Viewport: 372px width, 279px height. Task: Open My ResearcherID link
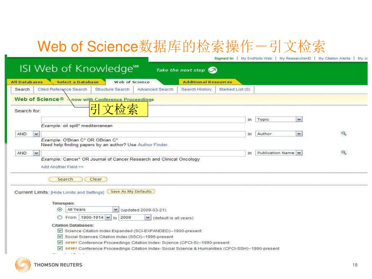click(x=295, y=58)
